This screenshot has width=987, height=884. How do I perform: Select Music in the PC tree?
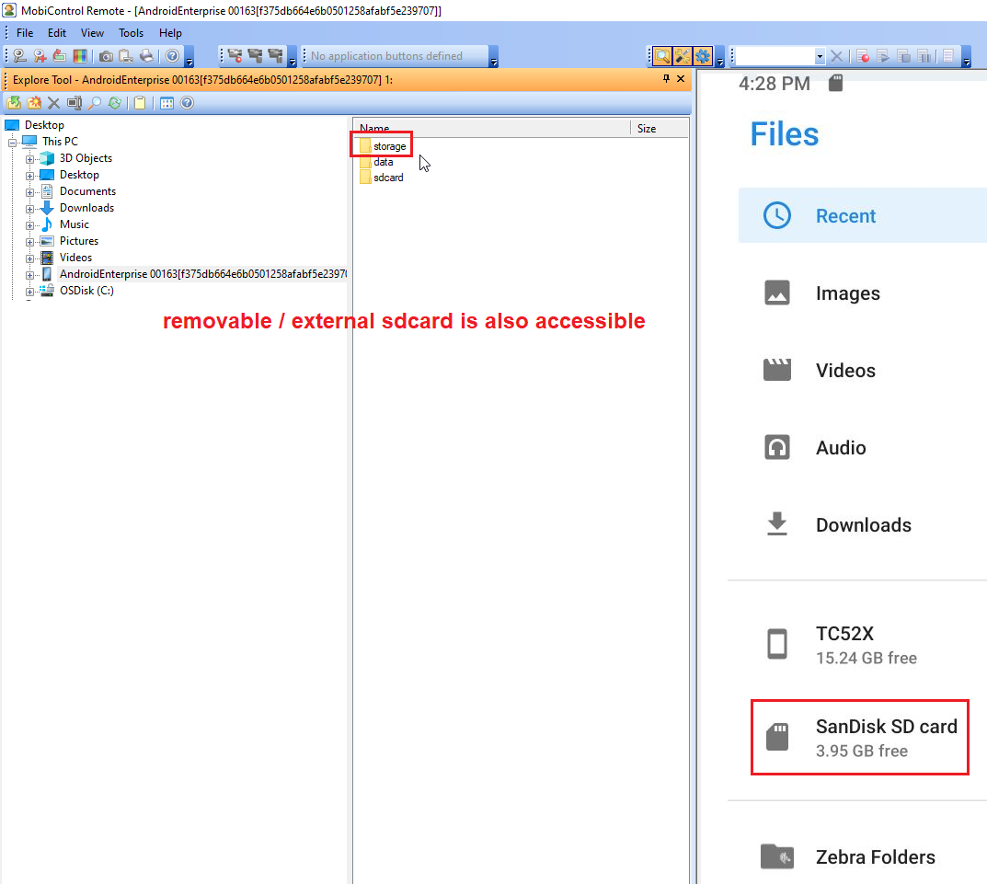(75, 224)
